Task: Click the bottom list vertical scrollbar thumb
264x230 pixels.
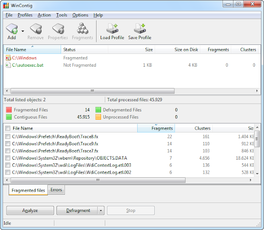Action: 257,139
